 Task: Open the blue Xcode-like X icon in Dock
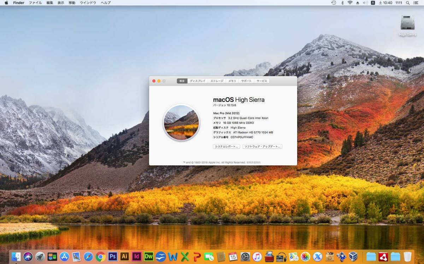[317, 257]
